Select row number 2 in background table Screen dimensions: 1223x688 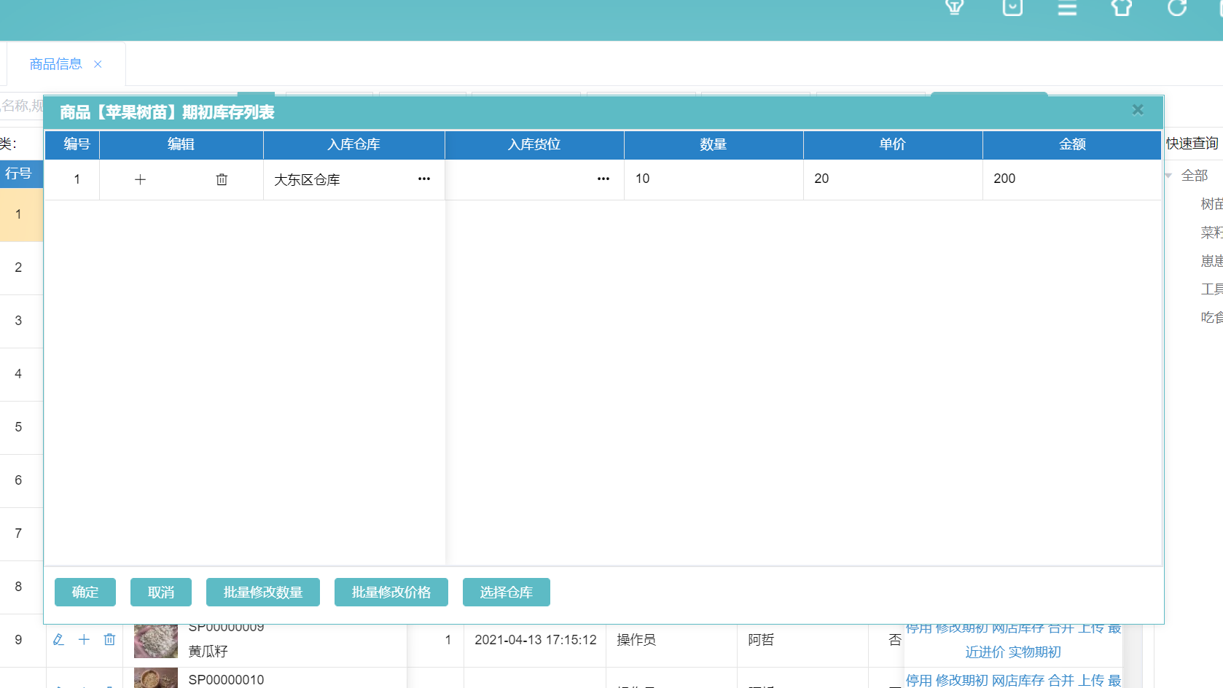click(18, 268)
